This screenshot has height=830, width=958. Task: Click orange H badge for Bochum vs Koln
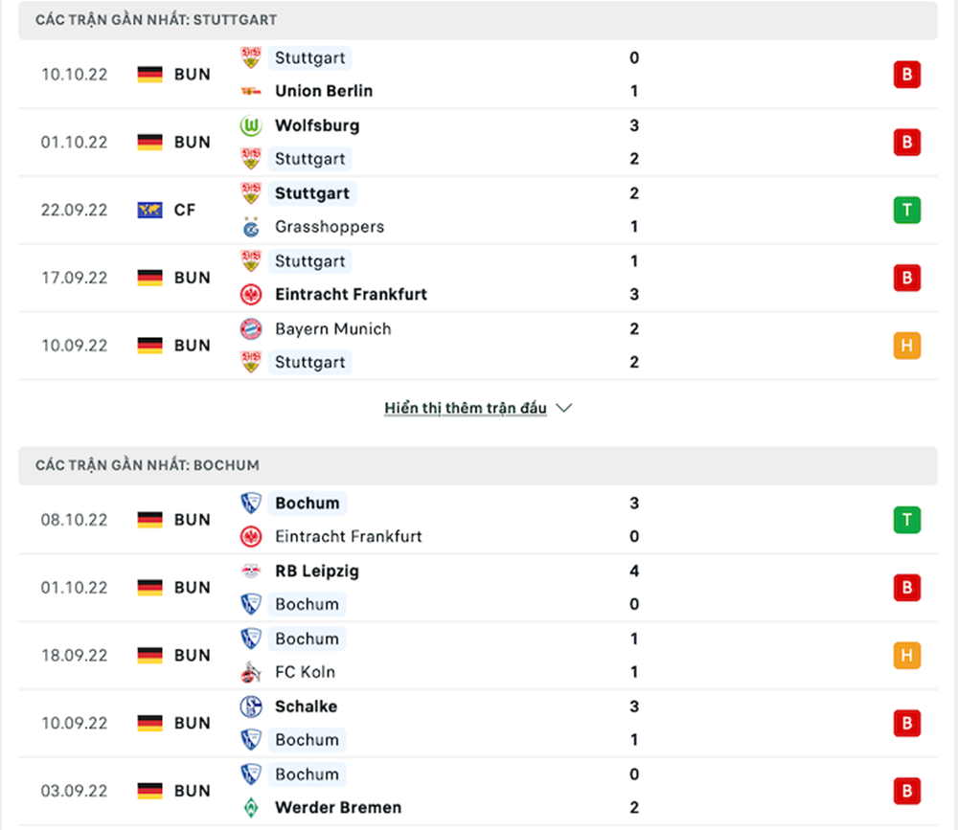click(906, 656)
